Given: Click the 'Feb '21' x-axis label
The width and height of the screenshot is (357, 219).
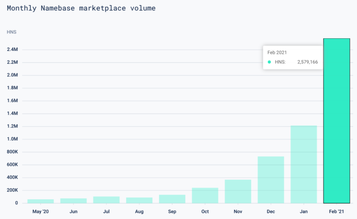Looking at the screenshot, I should pos(336,211).
